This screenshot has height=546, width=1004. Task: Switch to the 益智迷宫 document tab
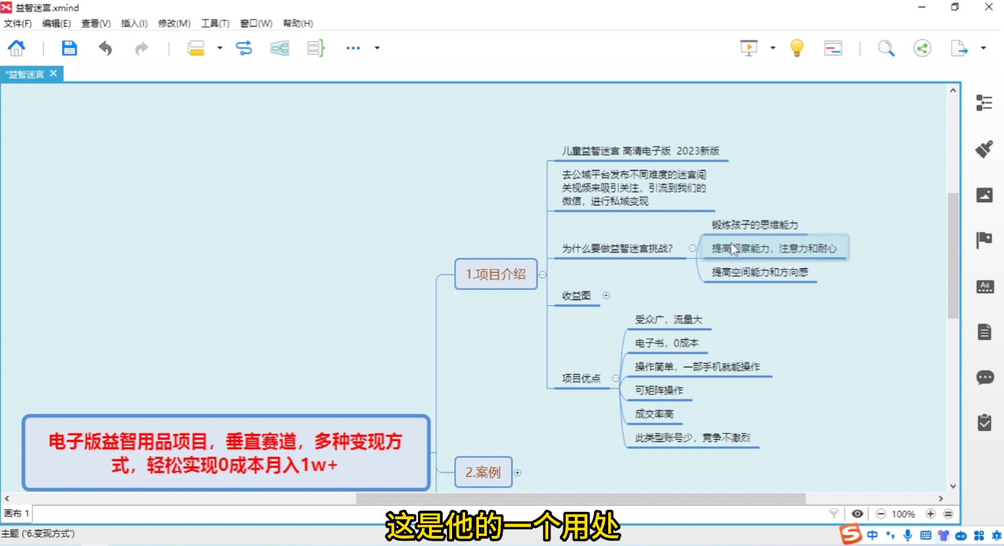coord(27,73)
